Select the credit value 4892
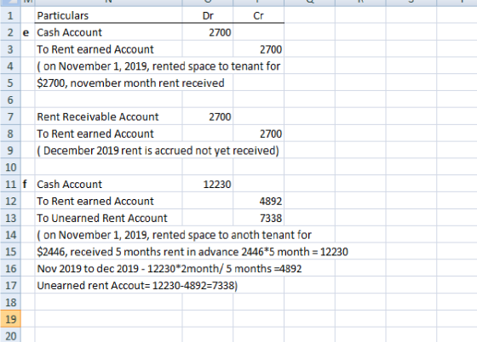The width and height of the screenshot is (477, 342). (259, 201)
